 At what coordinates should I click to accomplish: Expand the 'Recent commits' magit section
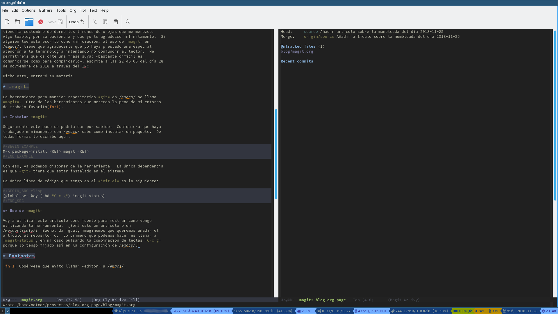297,61
